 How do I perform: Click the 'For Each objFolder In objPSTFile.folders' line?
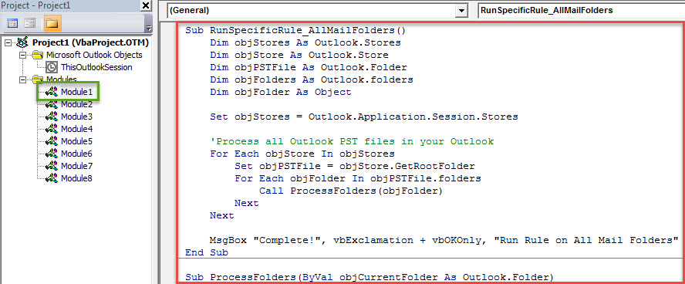click(x=358, y=178)
